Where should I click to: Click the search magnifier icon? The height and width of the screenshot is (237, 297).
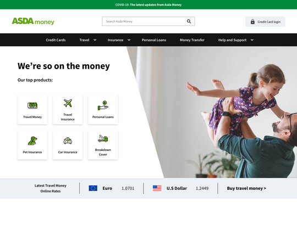tap(189, 21)
